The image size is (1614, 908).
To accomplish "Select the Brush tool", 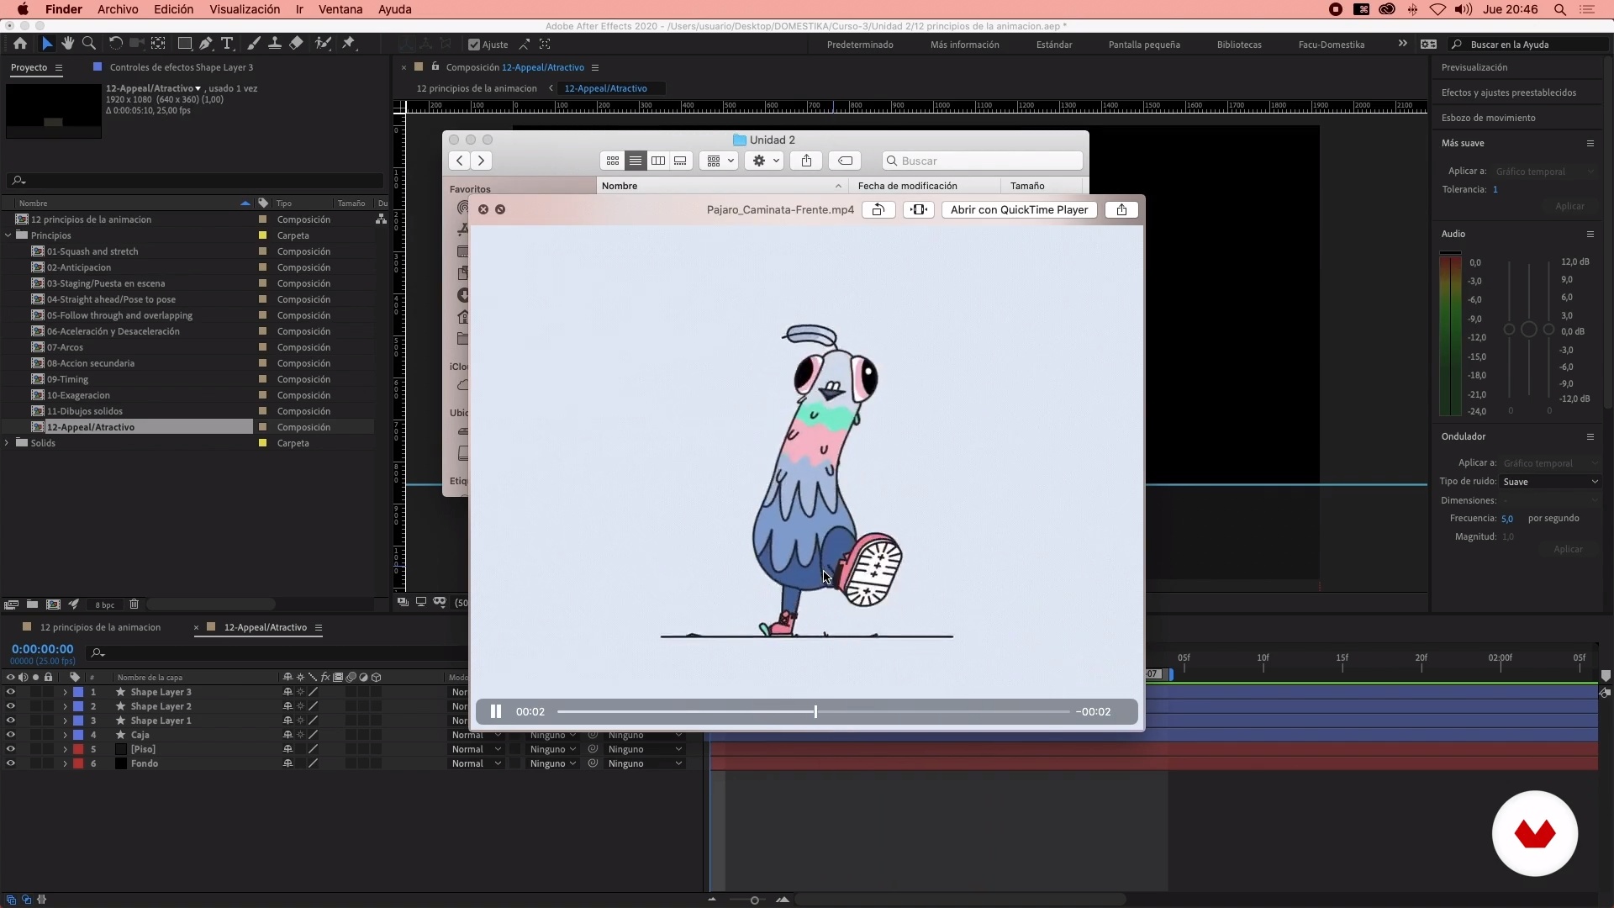I will click(253, 44).
